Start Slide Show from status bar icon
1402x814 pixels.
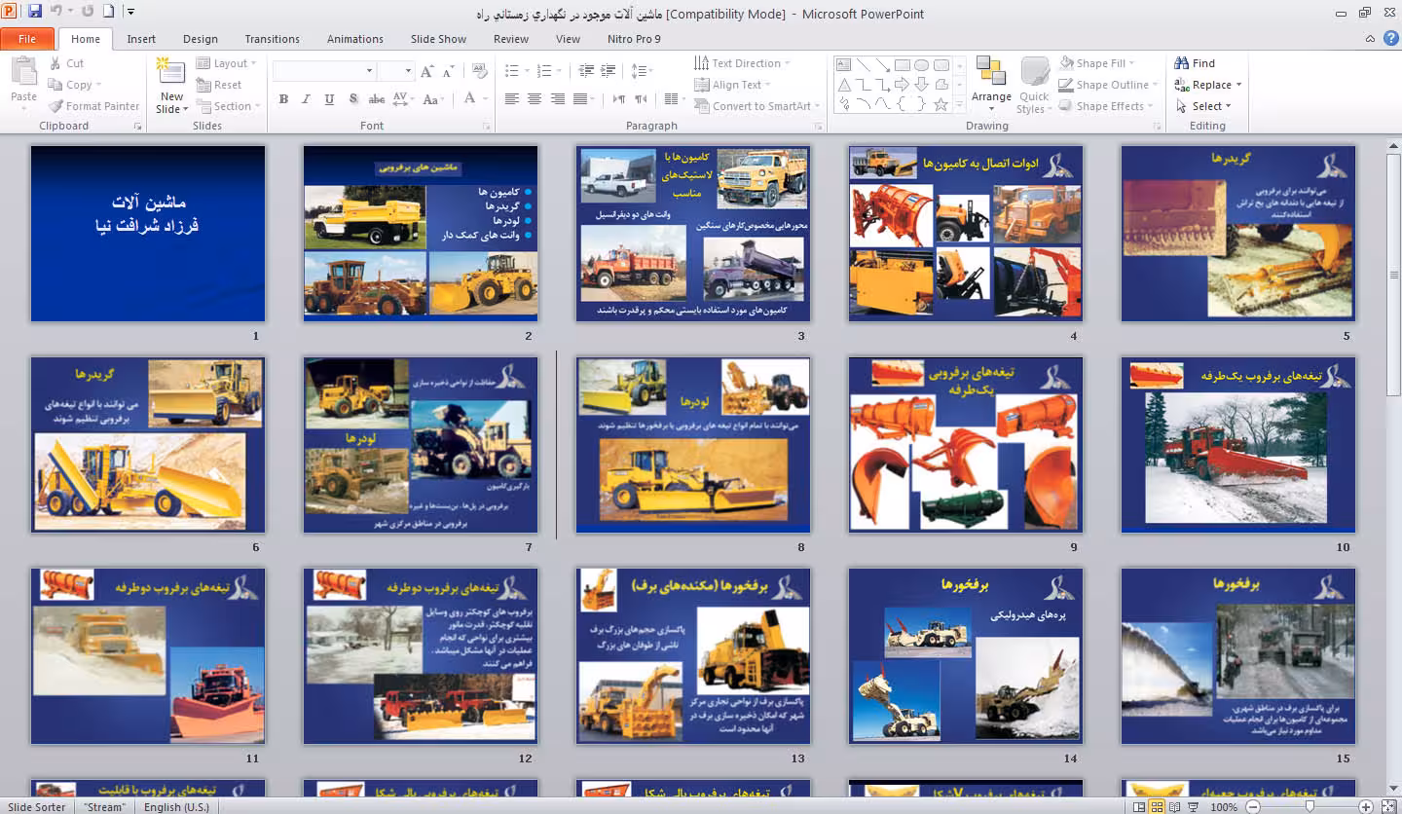coord(1194,807)
